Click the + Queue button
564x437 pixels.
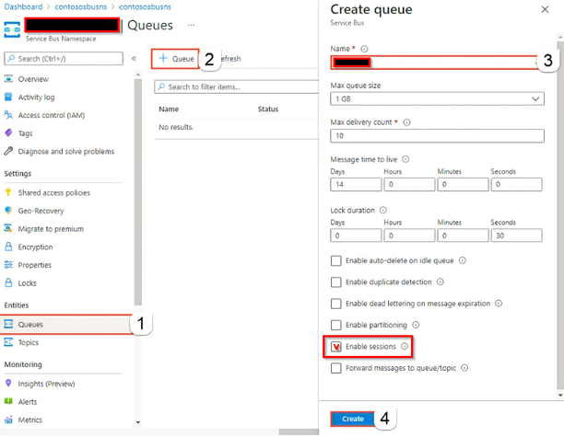point(175,59)
